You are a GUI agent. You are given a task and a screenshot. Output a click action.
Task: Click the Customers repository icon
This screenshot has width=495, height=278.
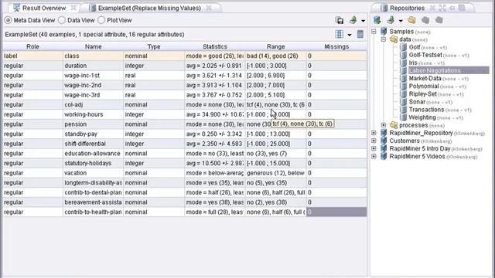[x=384, y=141]
